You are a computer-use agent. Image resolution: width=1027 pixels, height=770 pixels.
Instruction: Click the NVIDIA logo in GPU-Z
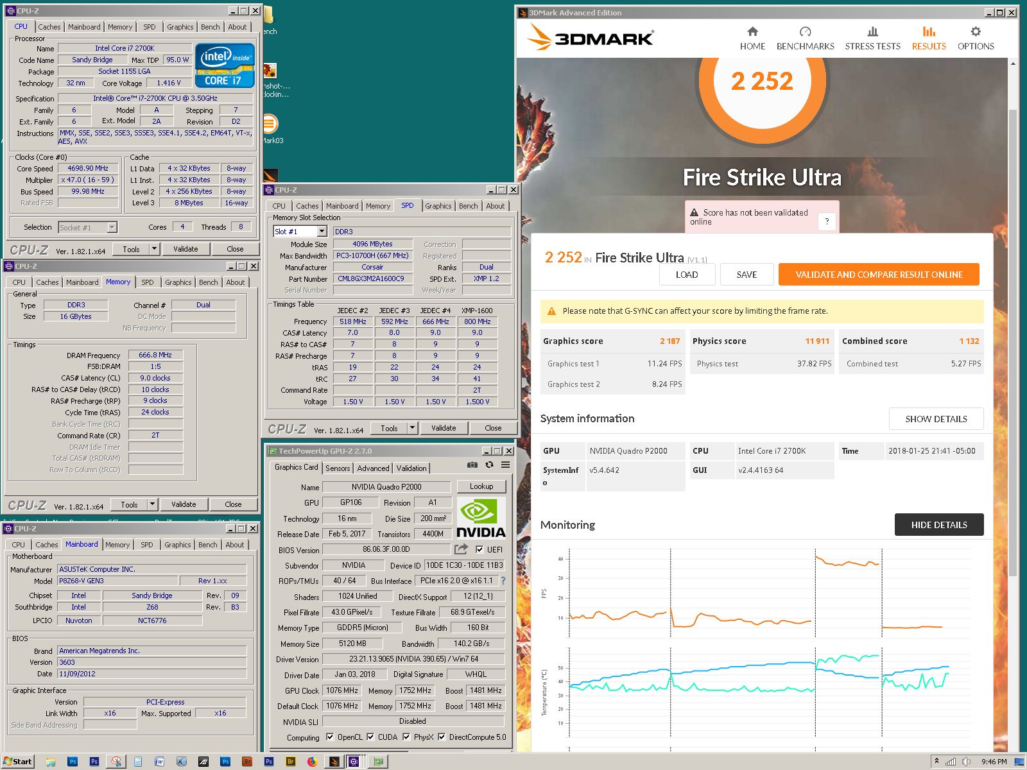[x=481, y=518]
